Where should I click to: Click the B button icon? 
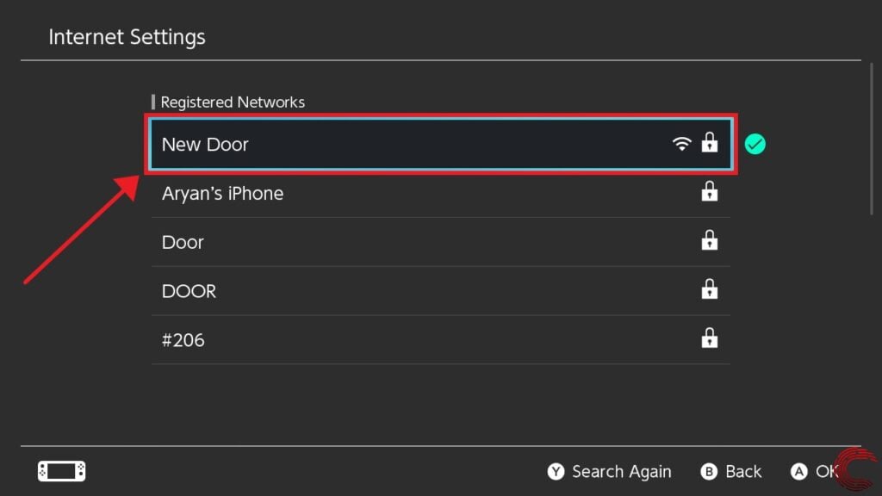pyautogui.click(x=709, y=471)
